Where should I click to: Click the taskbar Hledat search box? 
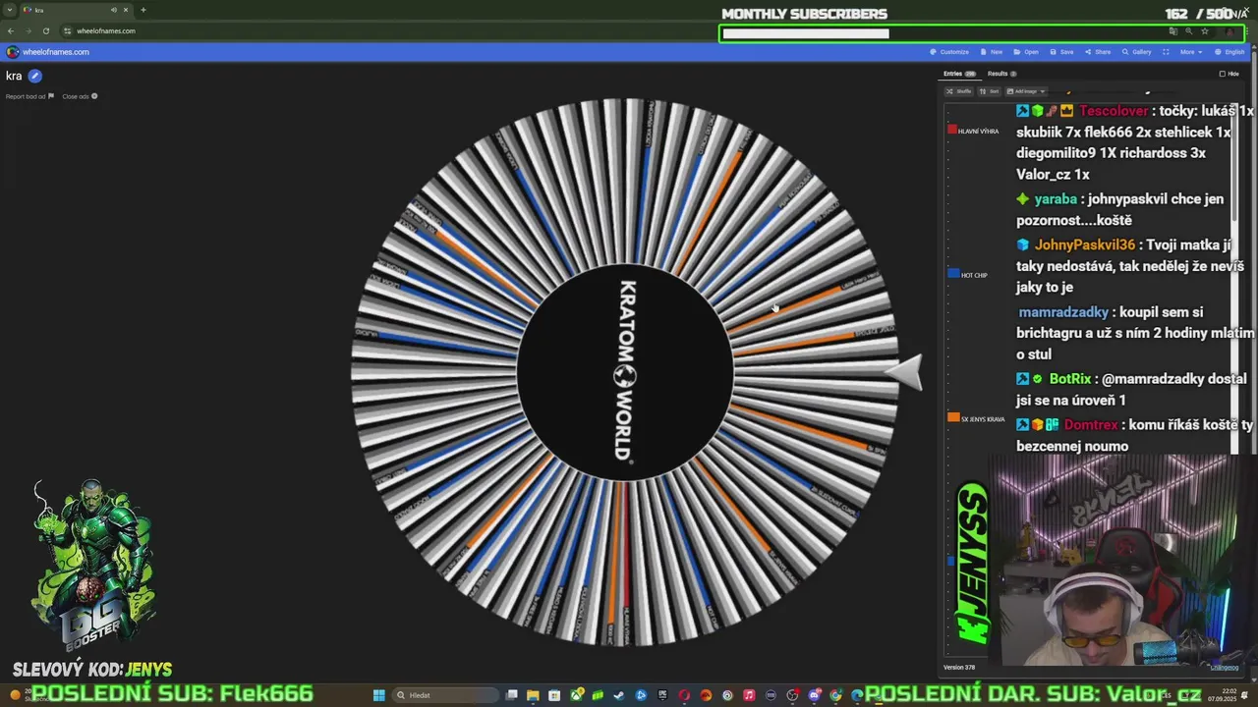[x=445, y=695]
